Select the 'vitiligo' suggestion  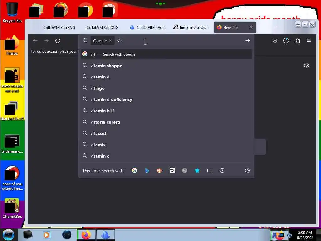[x=166, y=88]
